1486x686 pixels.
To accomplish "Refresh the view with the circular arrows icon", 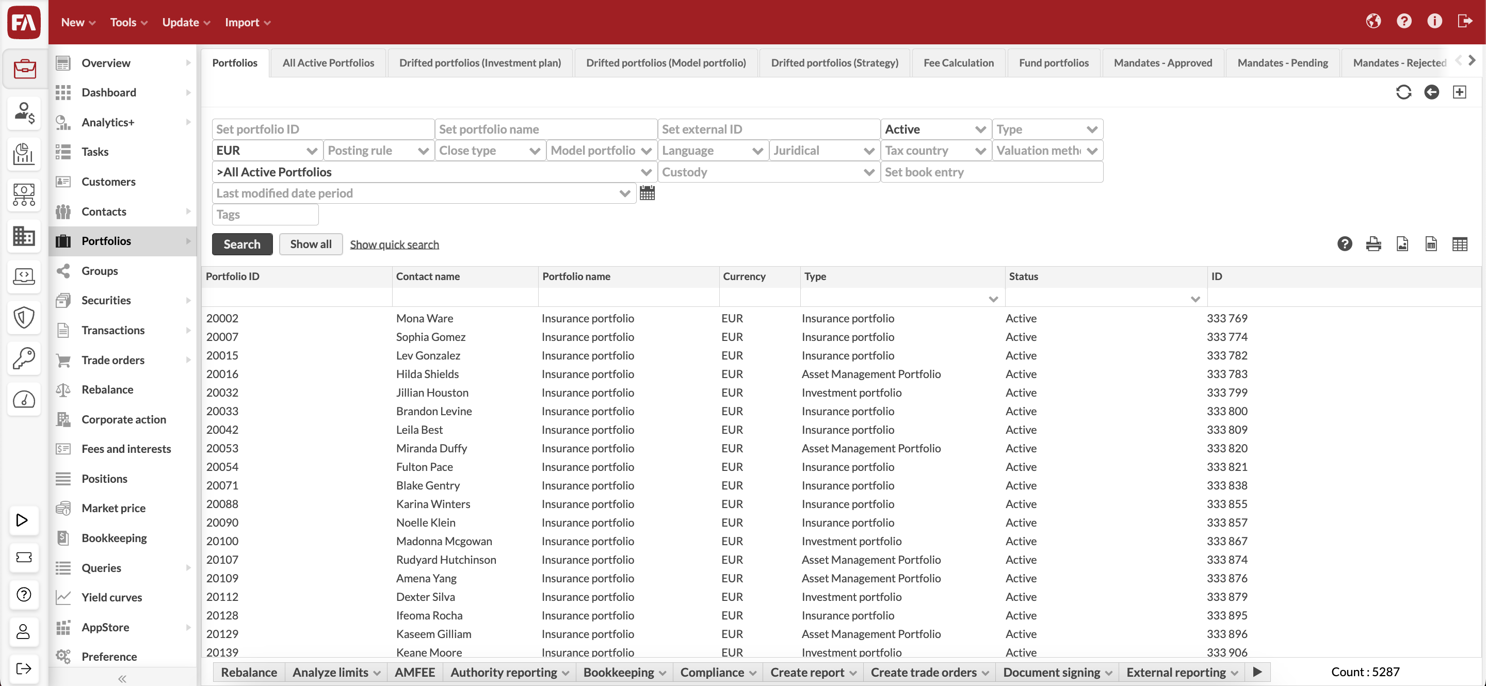I will (1403, 92).
